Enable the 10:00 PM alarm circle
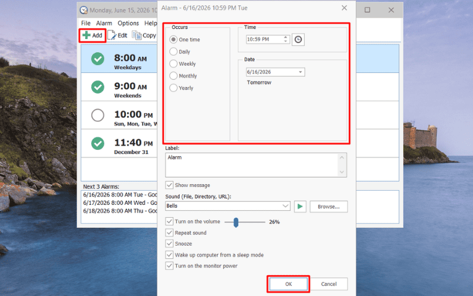Viewport: 473px width, 296px height. [x=98, y=115]
